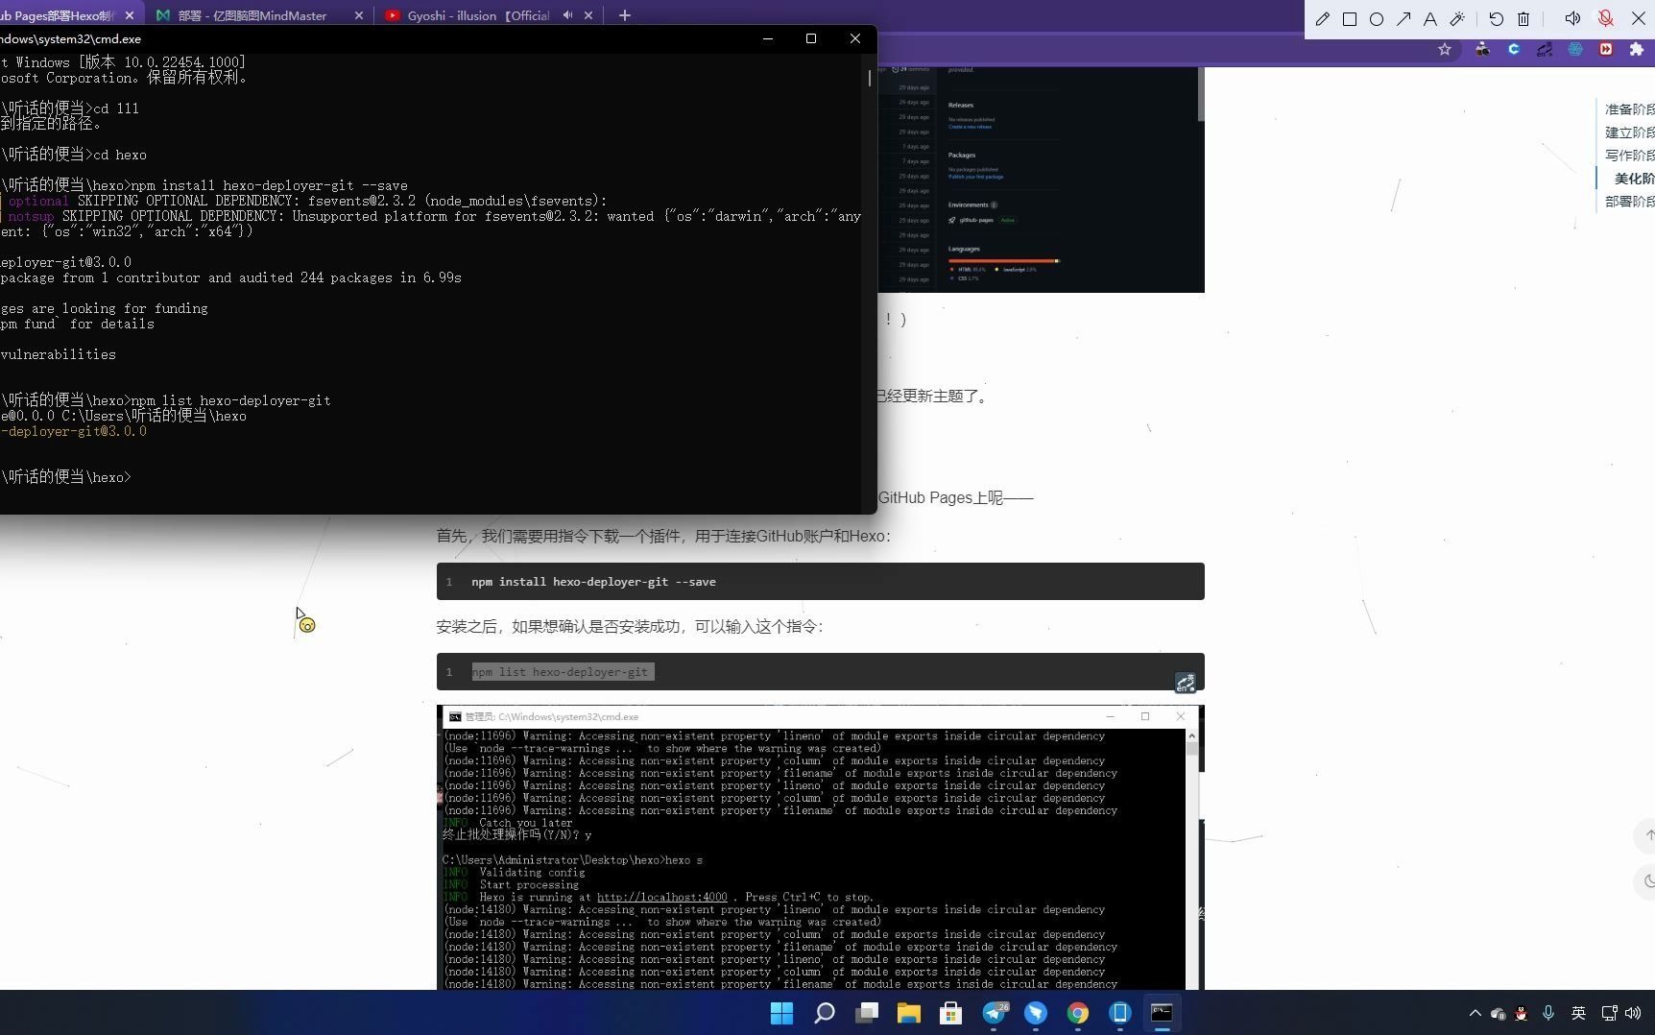Switch to the Gyoshi - illusion YouTube tab
1655x1035 pixels.
click(x=478, y=15)
